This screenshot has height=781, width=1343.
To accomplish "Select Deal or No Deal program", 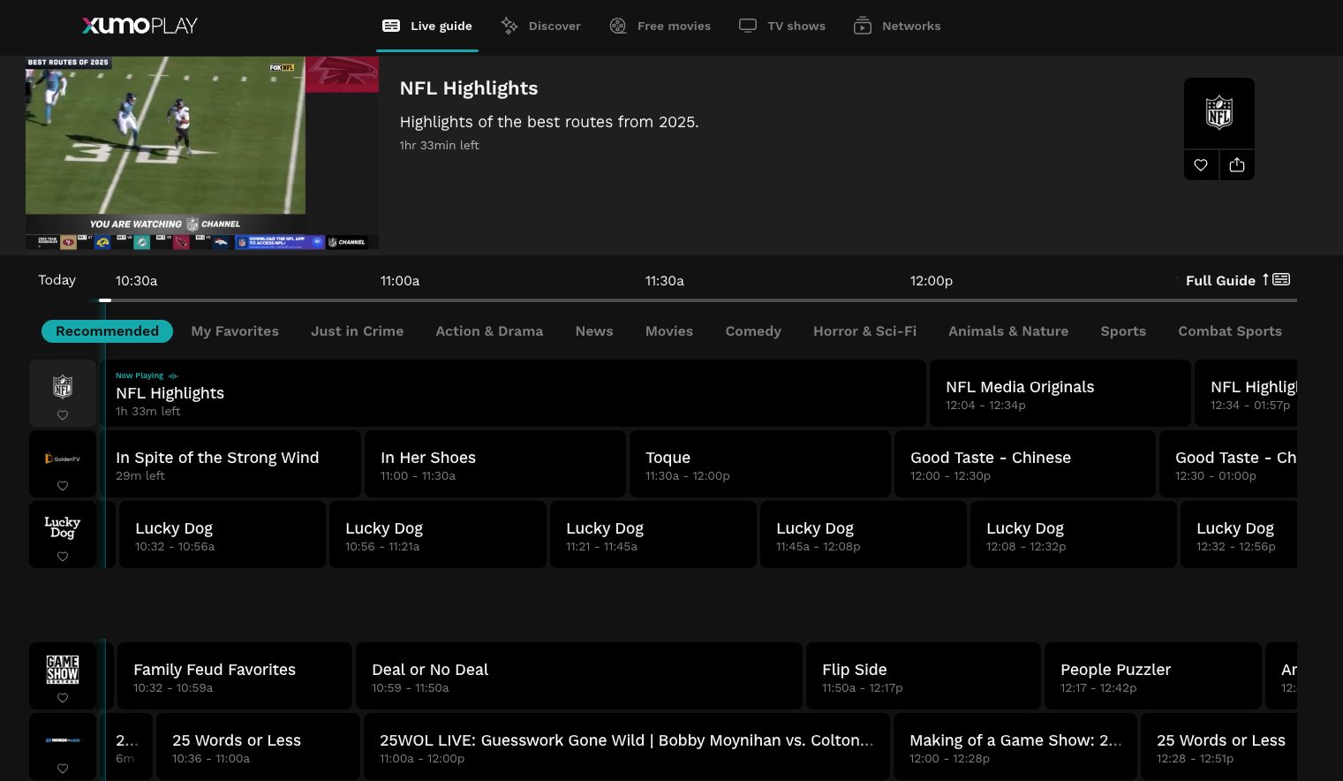I will pyautogui.click(x=579, y=676).
